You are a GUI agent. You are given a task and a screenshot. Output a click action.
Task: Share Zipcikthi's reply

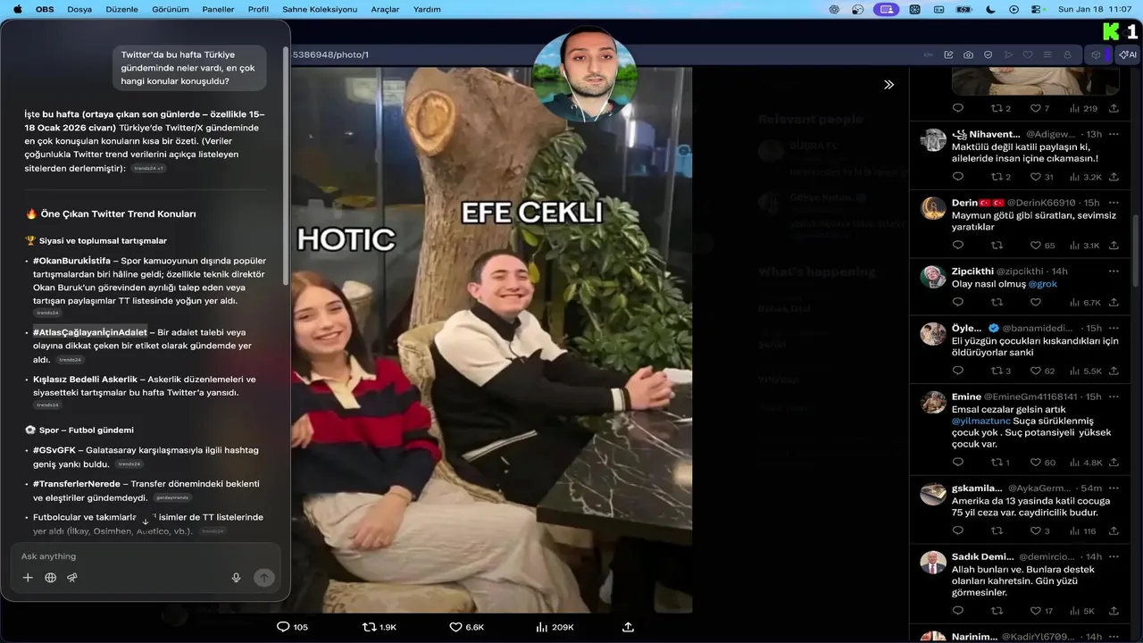pyautogui.click(x=1114, y=303)
